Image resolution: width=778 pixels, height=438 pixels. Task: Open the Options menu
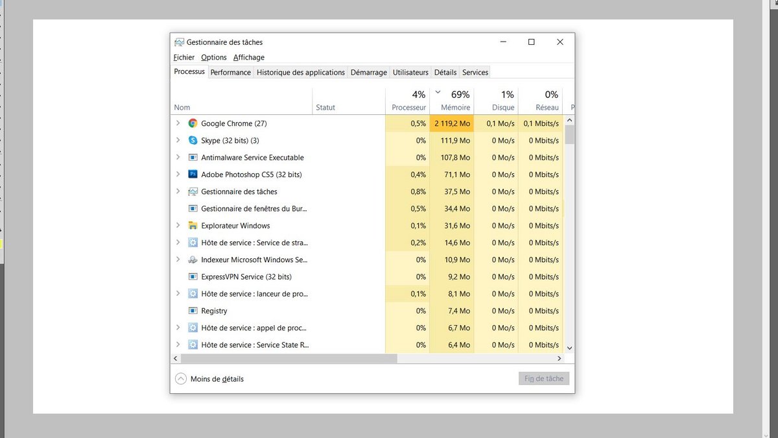click(214, 58)
